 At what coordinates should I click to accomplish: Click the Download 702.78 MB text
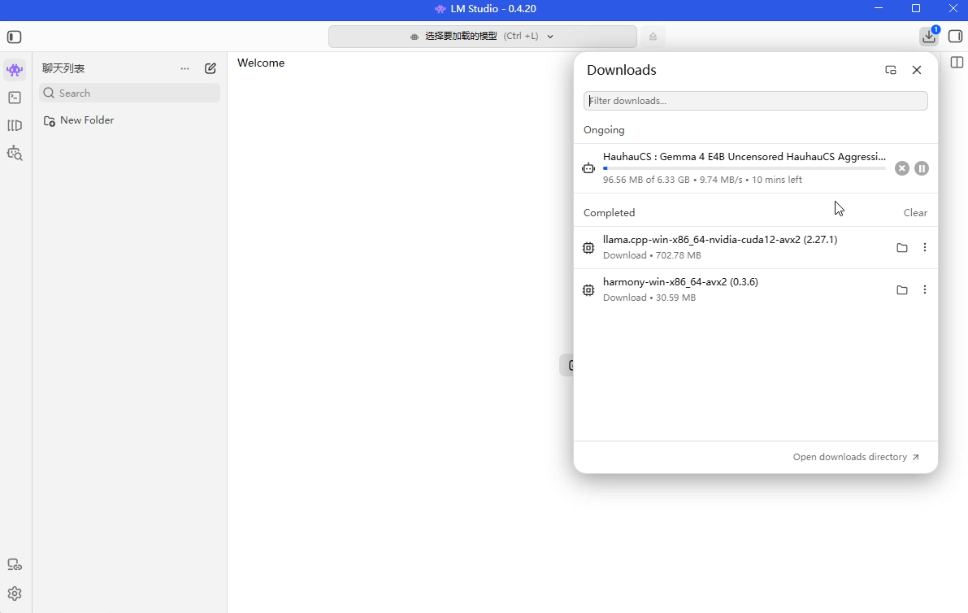coord(652,255)
